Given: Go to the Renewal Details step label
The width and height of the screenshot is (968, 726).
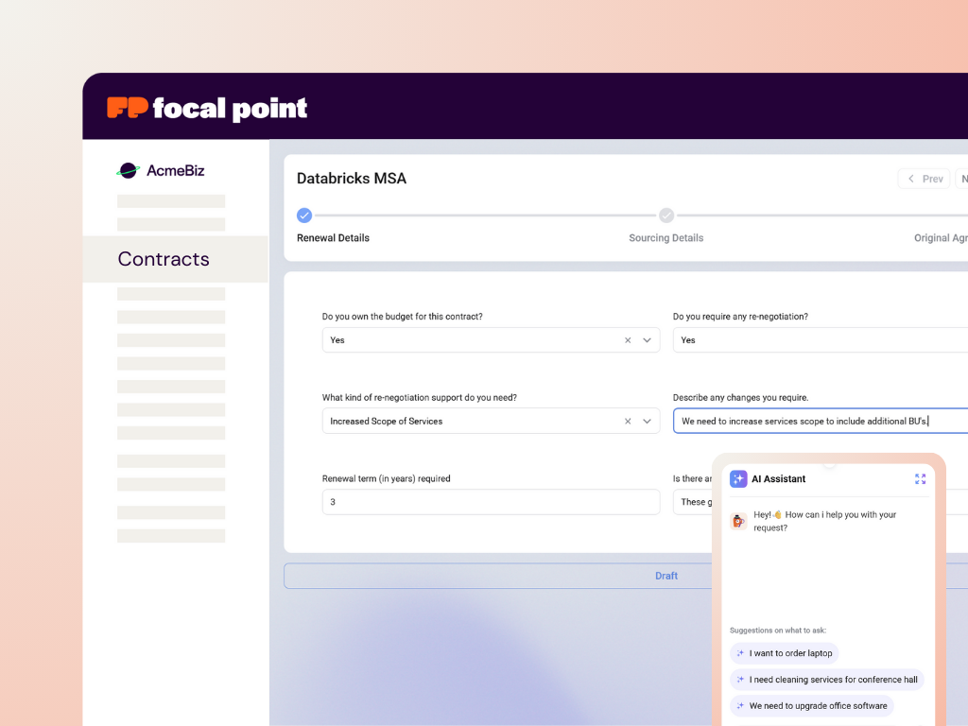Looking at the screenshot, I should pos(333,238).
